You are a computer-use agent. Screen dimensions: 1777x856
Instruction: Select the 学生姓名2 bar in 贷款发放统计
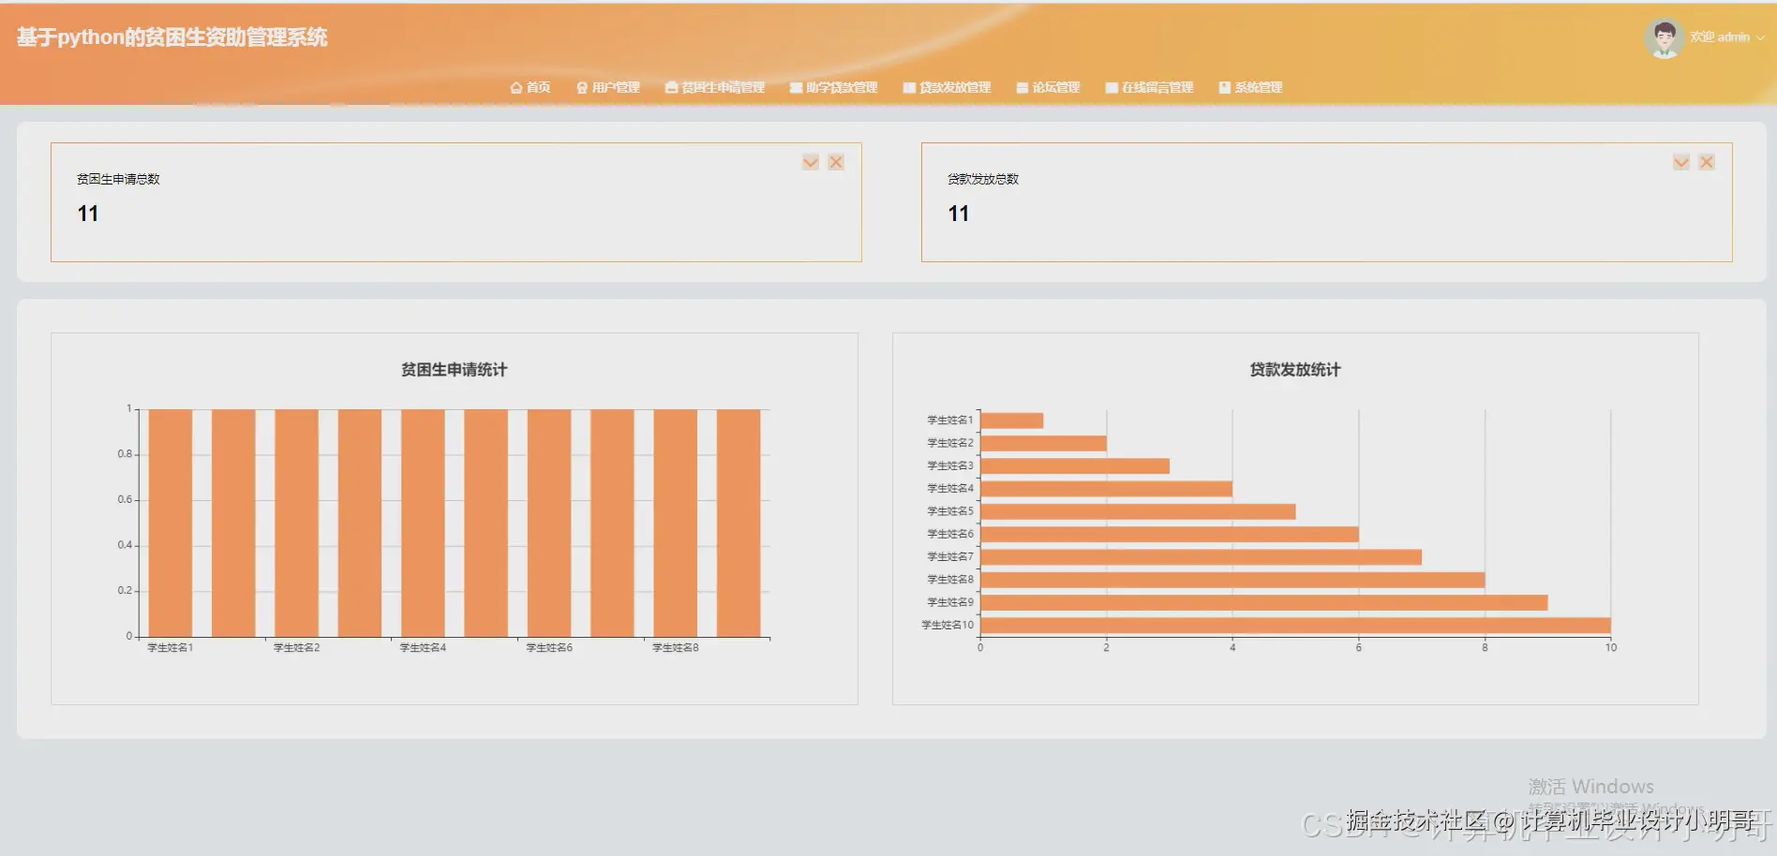click(x=1043, y=443)
